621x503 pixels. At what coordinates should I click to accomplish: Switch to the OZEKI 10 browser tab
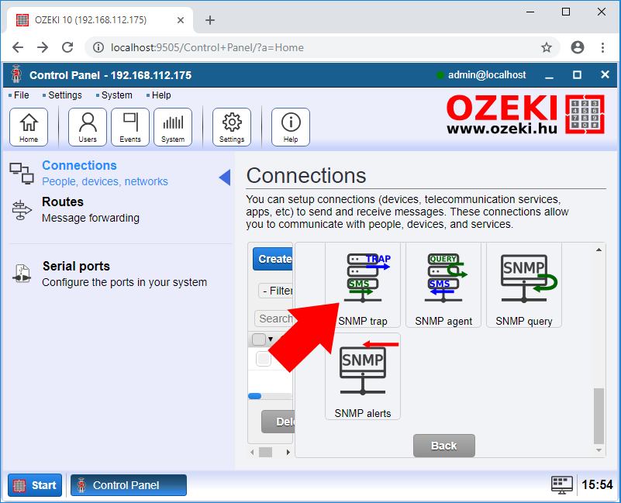point(93,19)
